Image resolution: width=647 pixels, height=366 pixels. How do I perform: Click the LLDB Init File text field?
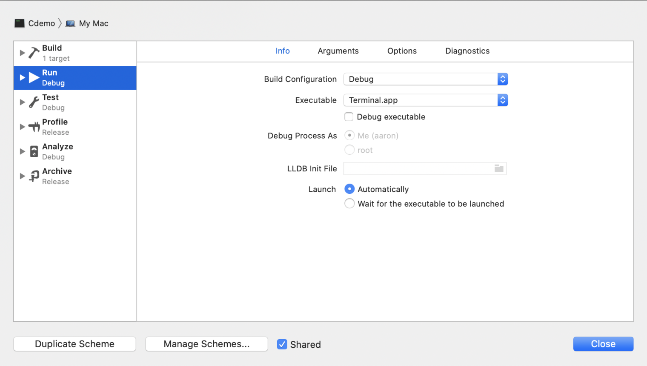pos(418,168)
